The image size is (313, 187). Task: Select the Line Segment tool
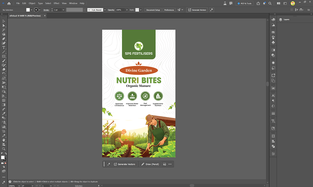(x=4, y=52)
